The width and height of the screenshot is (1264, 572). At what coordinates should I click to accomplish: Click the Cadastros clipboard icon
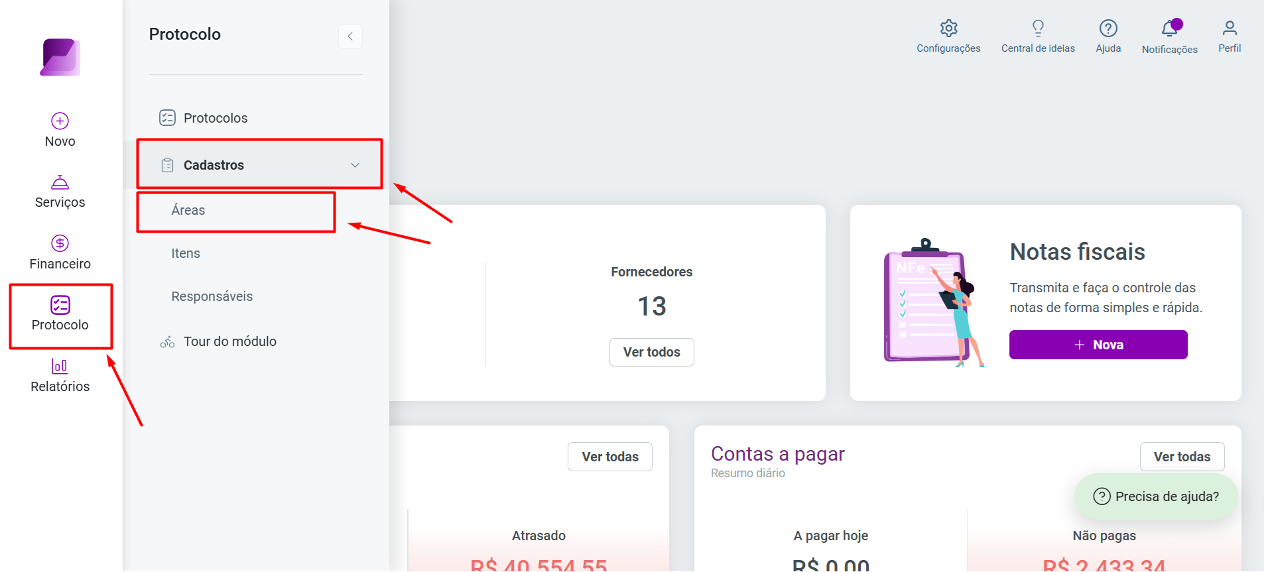click(x=168, y=165)
